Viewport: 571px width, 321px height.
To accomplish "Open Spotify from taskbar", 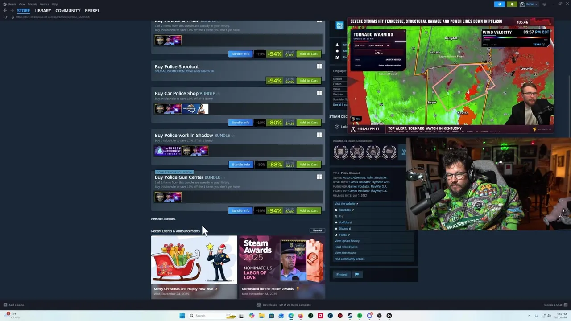I will coord(360,316).
